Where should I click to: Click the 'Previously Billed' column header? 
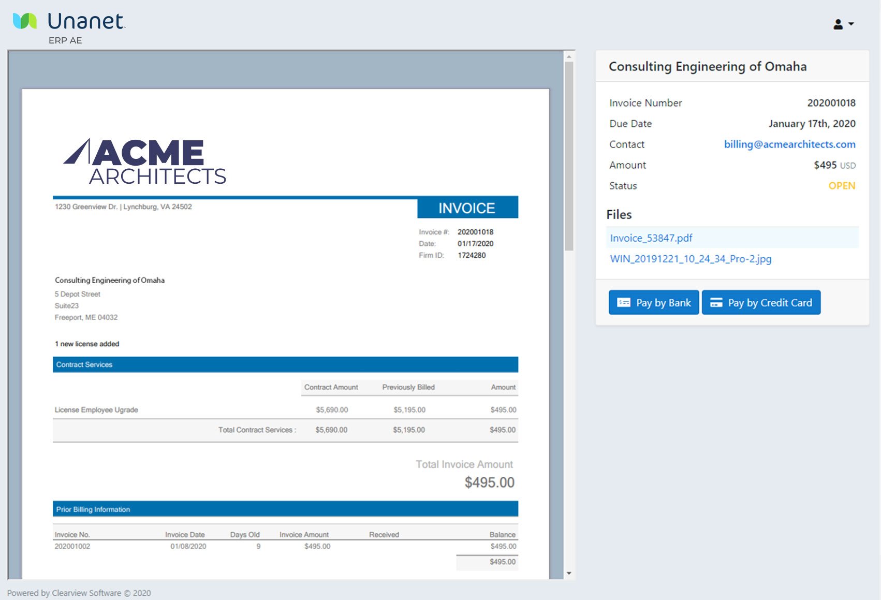click(x=408, y=387)
